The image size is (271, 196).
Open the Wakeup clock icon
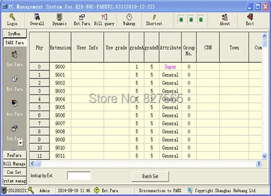tap(129, 17)
